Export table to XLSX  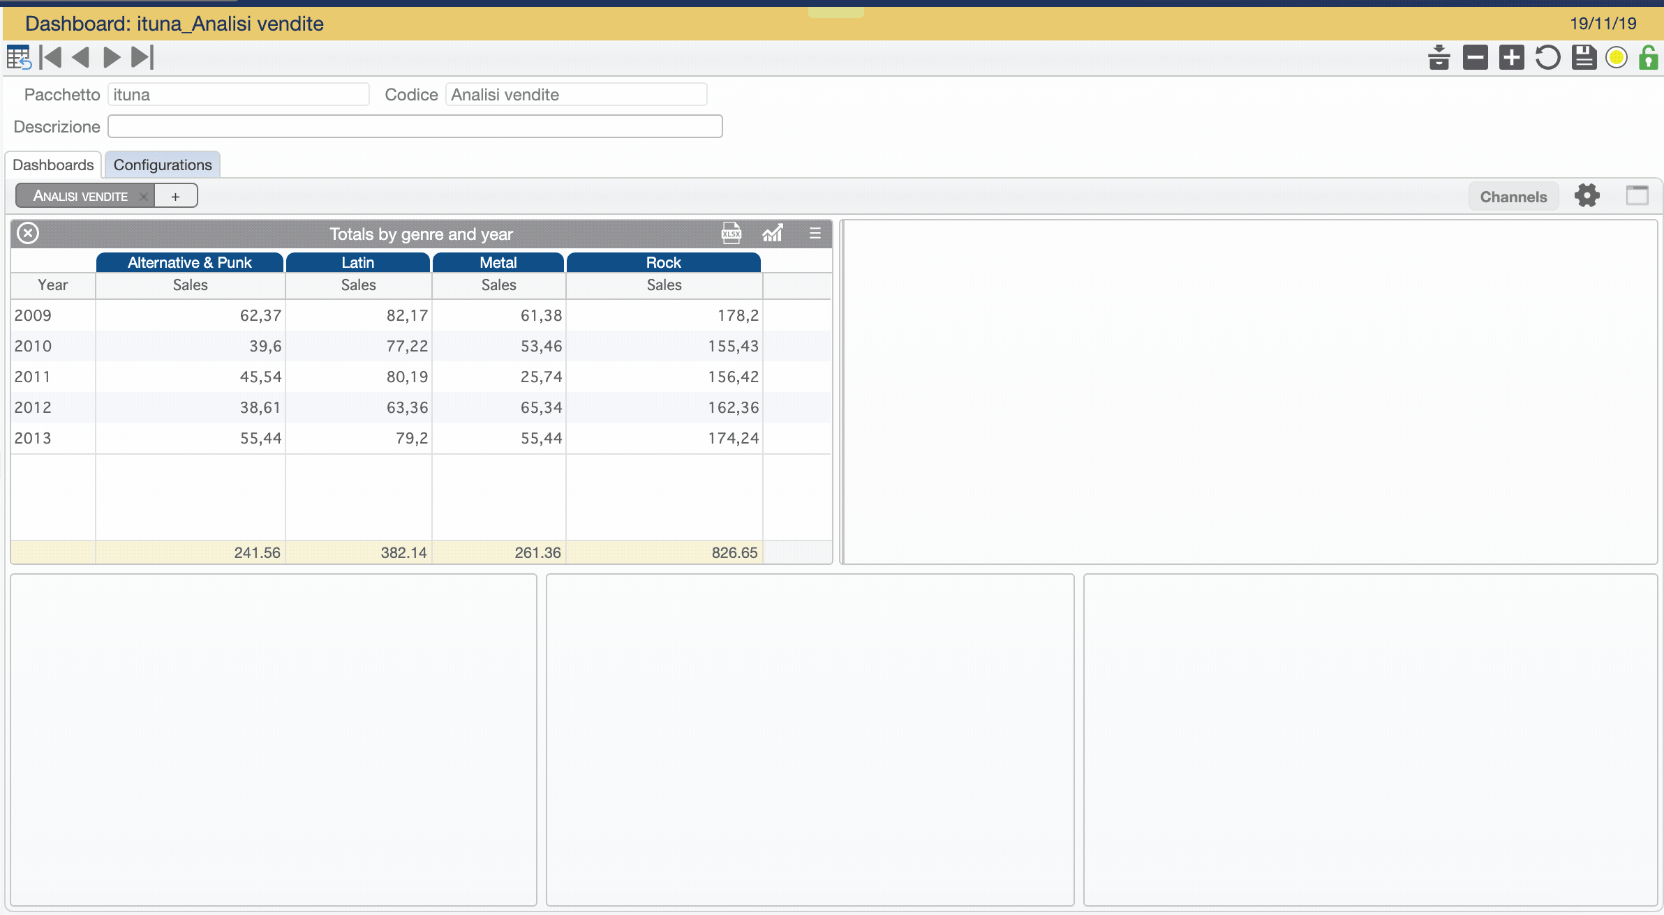pyautogui.click(x=731, y=233)
